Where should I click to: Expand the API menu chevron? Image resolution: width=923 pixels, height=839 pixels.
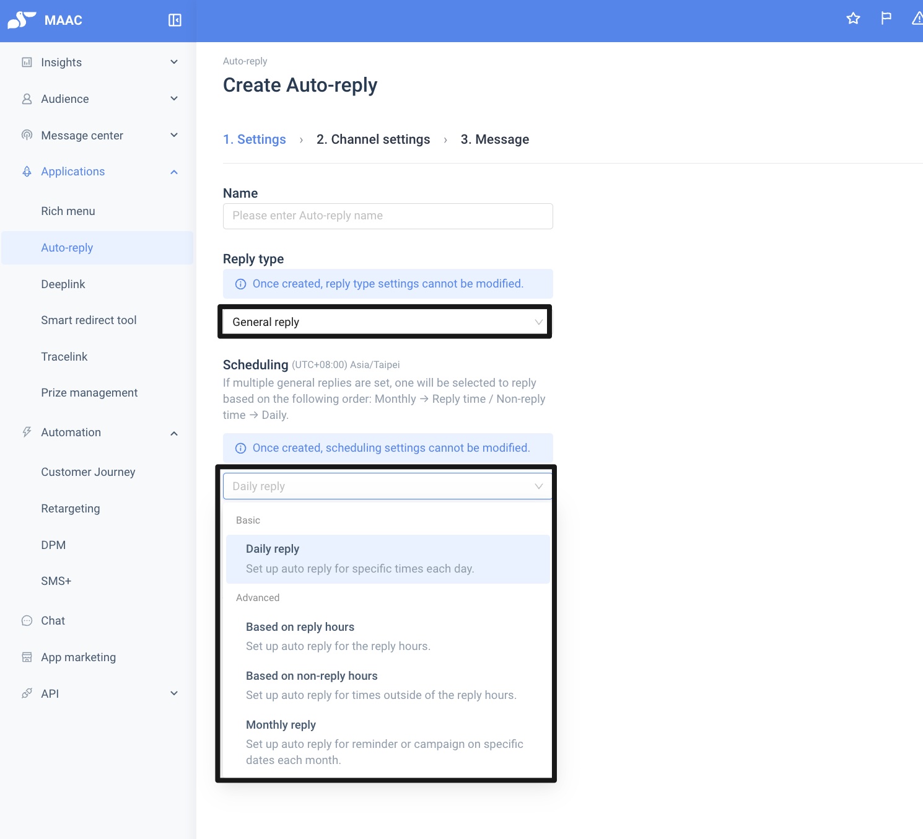[x=174, y=693]
